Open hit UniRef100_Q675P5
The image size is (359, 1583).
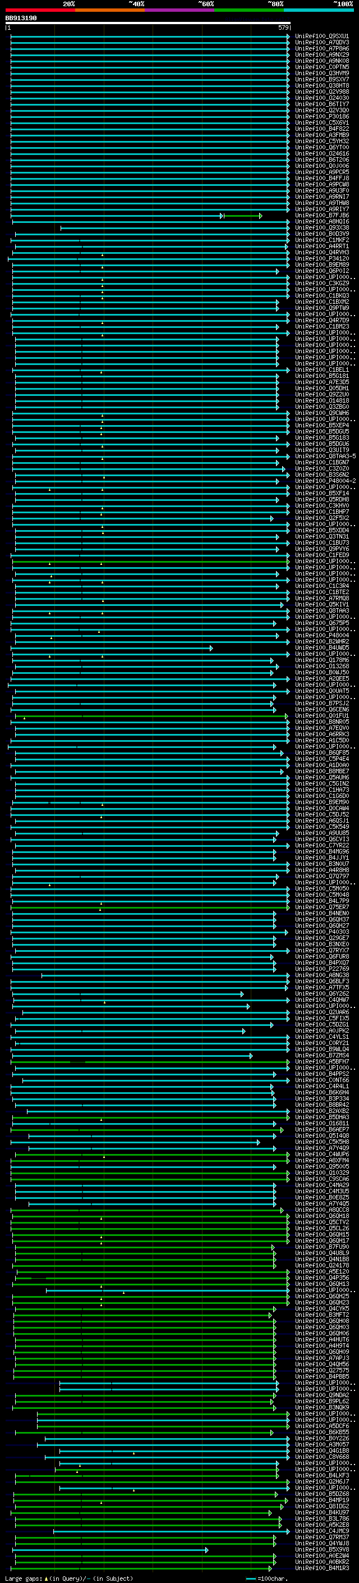point(321,623)
